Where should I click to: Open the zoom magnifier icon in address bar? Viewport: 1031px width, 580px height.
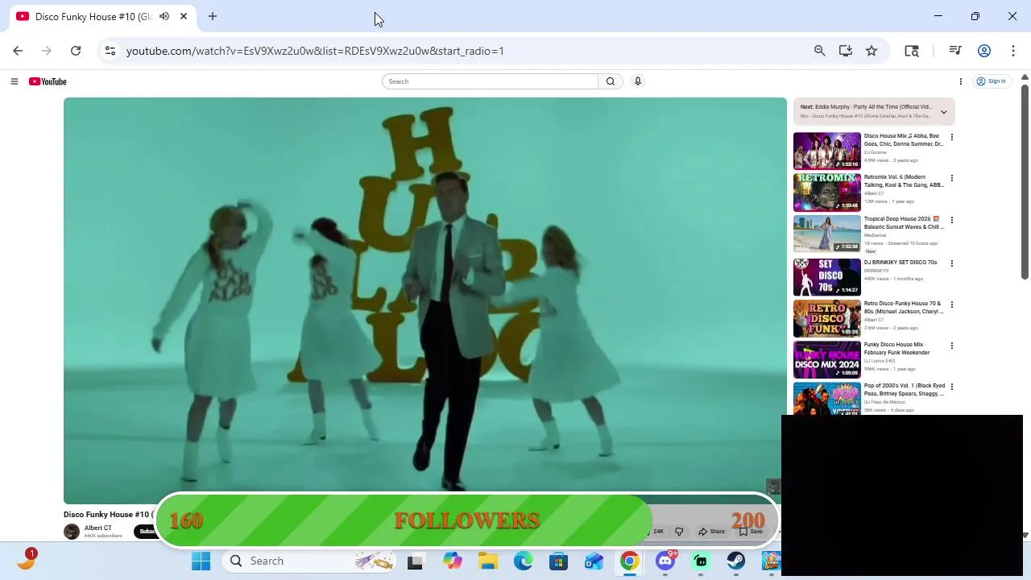pos(820,51)
